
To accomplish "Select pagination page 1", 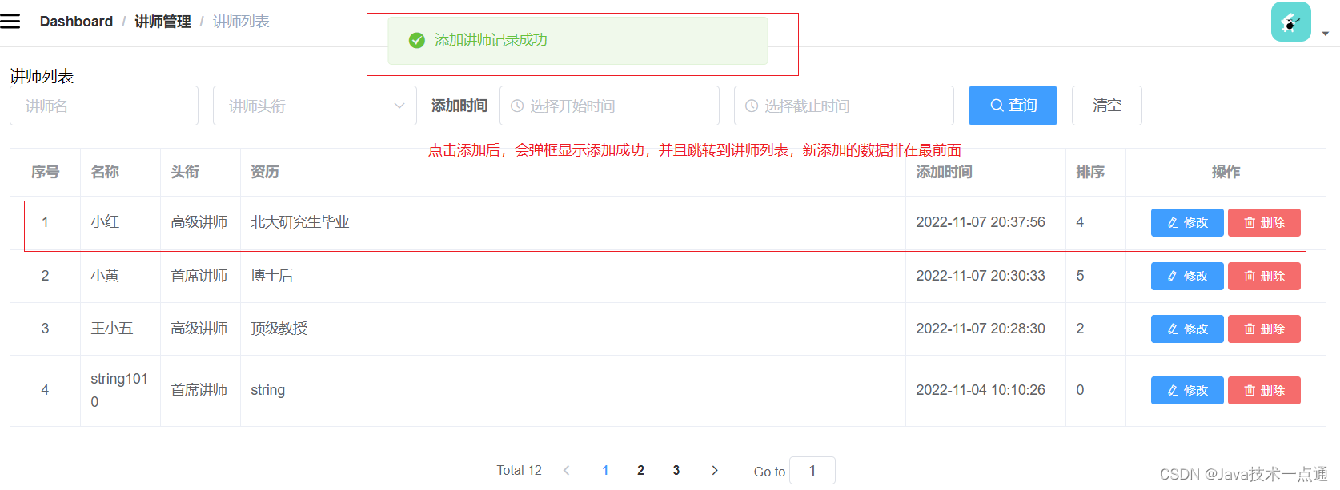I will pos(605,470).
